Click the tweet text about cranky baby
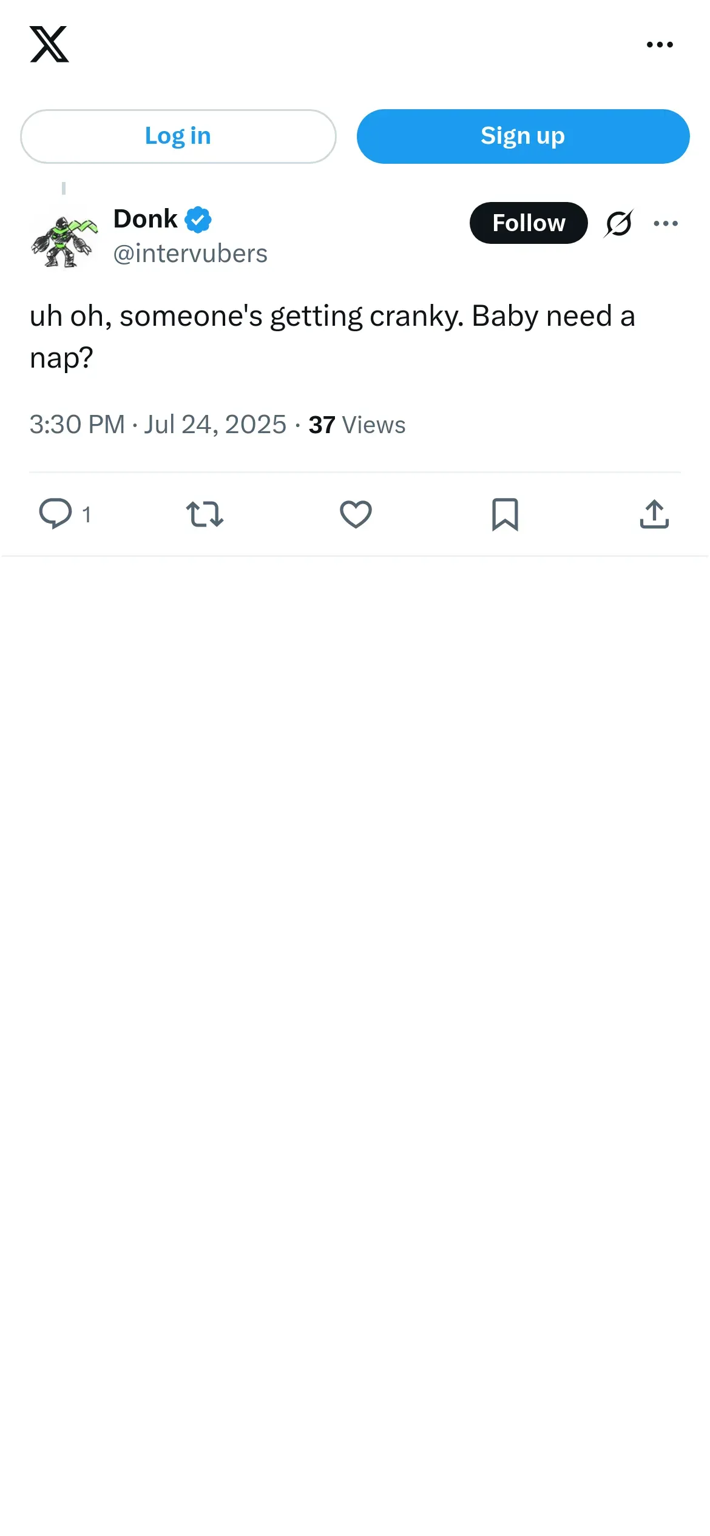Image resolution: width=710 pixels, height=1536 pixels. tap(332, 336)
